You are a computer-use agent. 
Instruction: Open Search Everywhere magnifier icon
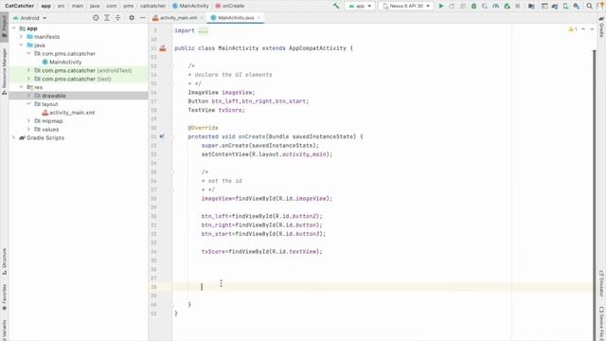(589, 7)
